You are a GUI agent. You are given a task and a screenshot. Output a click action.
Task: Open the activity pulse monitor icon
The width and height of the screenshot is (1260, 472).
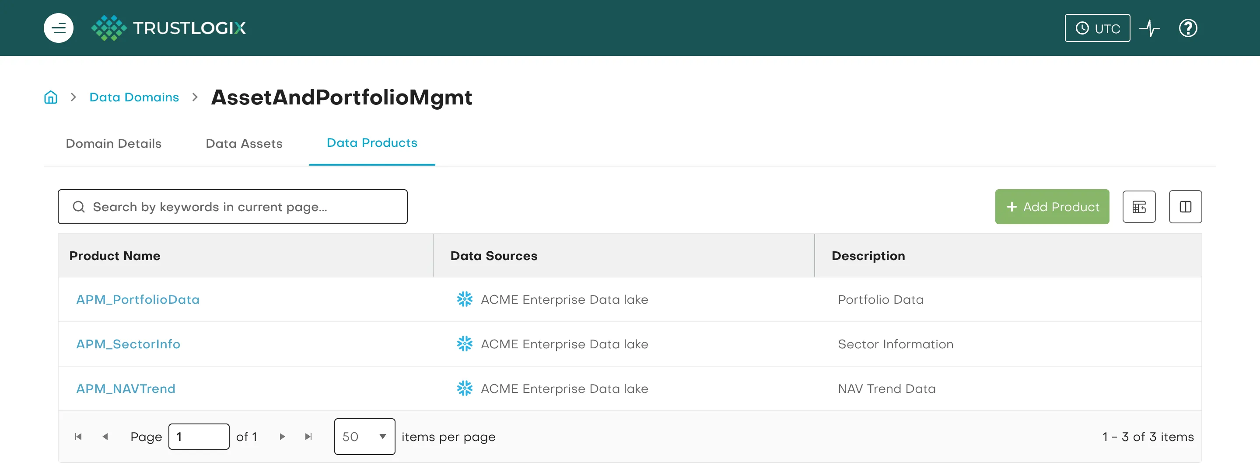pyautogui.click(x=1149, y=28)
